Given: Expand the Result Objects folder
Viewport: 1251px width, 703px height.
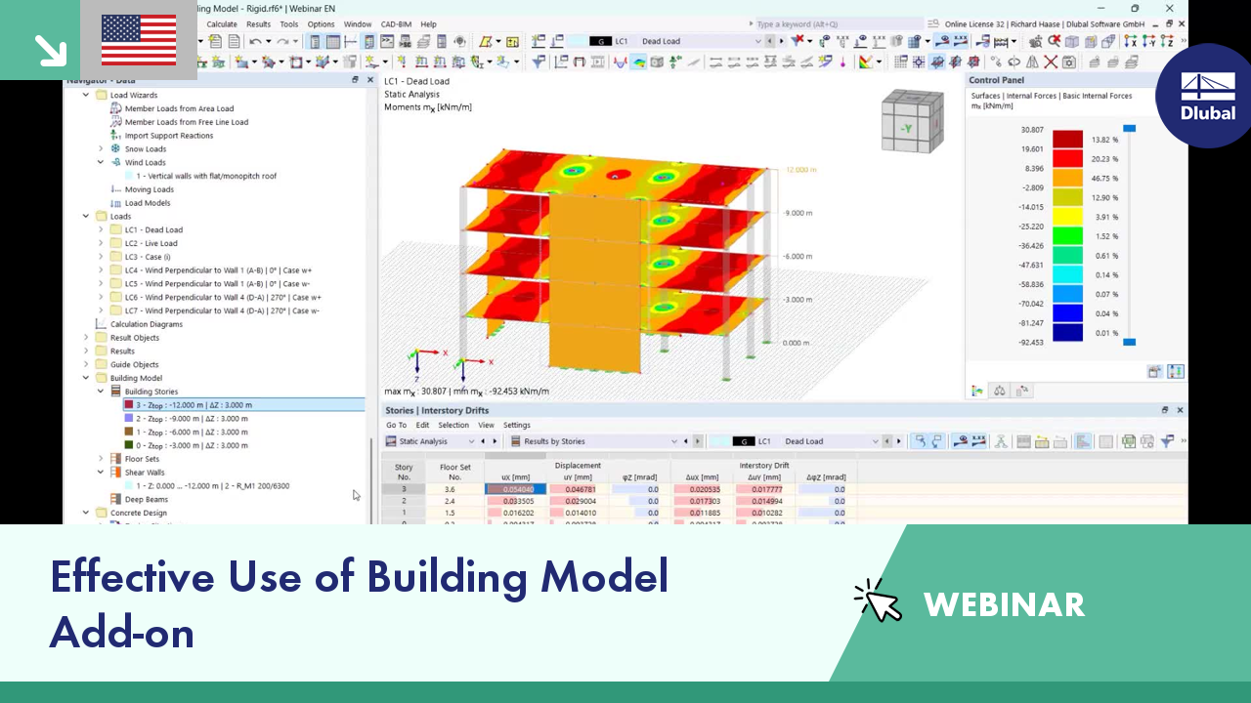Looking at the screenshot, I should [86, 338].
